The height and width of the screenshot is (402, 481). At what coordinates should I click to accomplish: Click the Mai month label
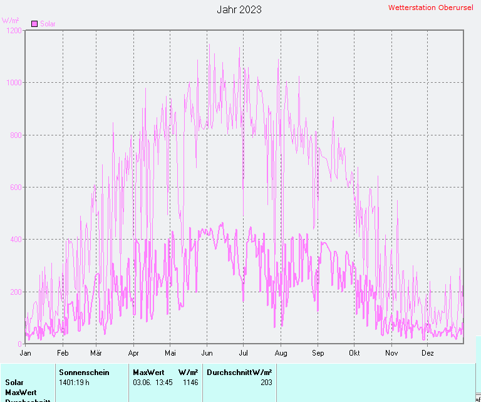pos(170,353)
